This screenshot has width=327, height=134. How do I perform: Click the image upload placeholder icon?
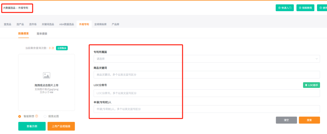pos(47,75)
